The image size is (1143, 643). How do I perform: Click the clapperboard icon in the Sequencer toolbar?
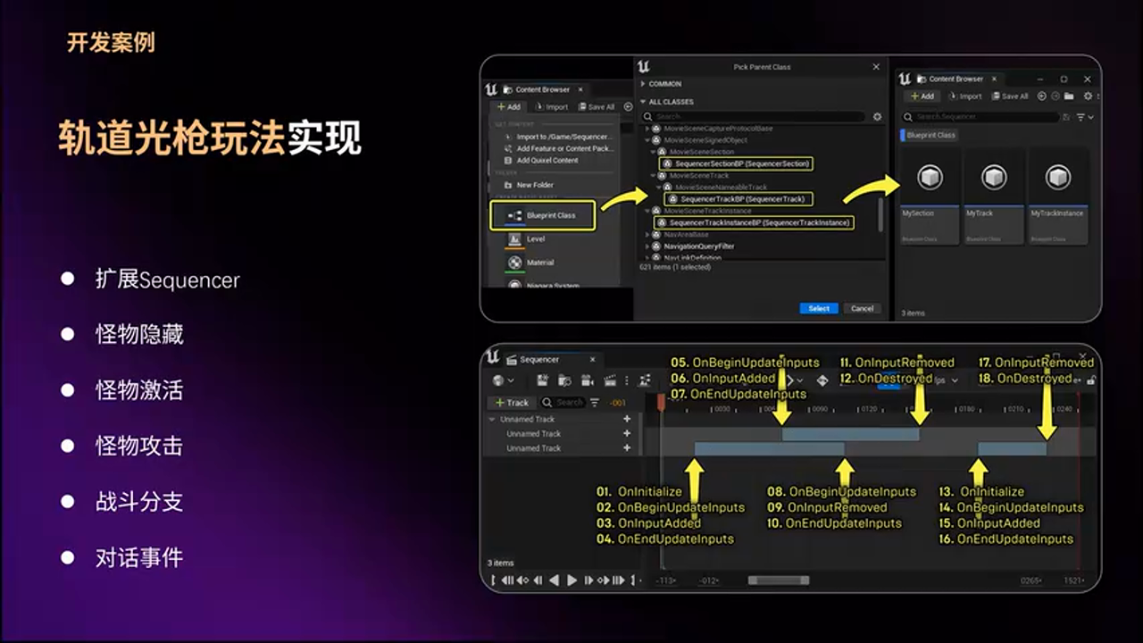609,380
